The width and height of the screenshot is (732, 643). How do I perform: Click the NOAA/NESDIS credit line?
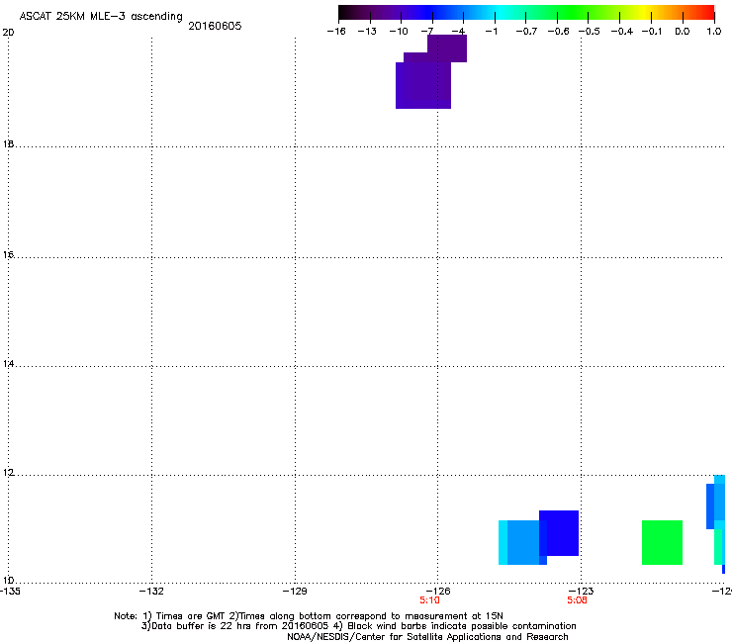pos(427,636)
